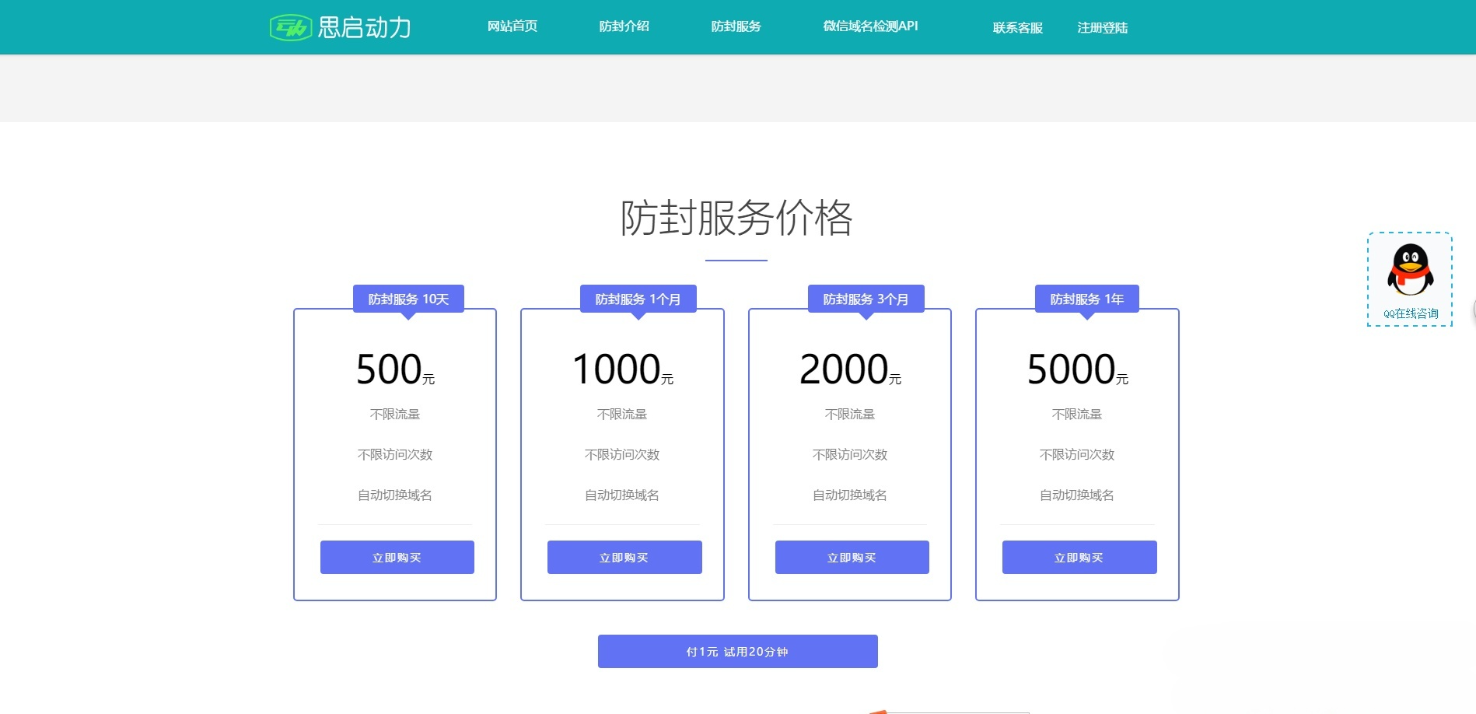This screenshot has height=714, width=1476.
Task: Click the 联系客服 link
Action: [x=1017, y=28]
